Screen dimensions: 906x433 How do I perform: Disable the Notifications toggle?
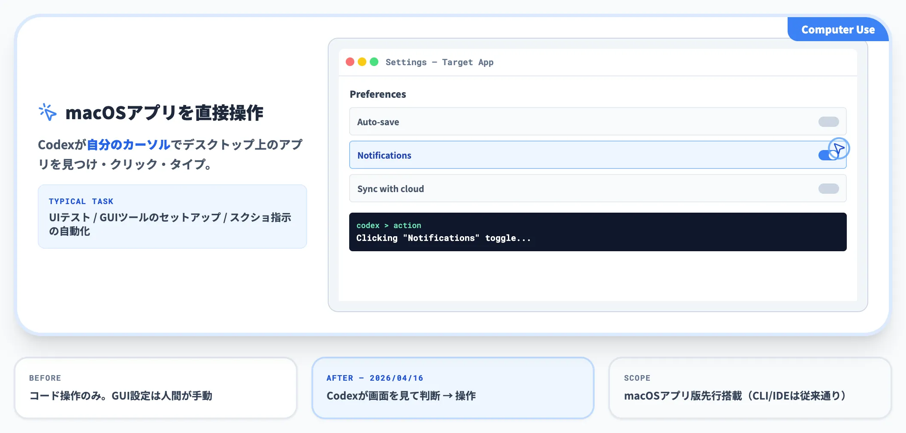coord(827,155)
